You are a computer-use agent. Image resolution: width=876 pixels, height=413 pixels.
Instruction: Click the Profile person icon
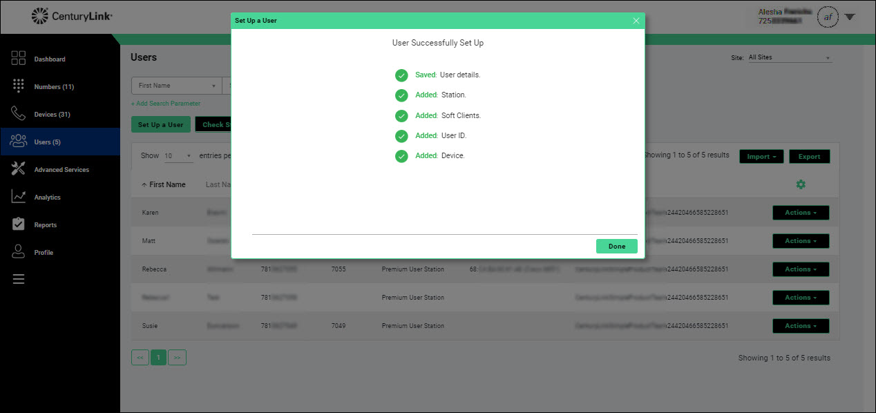(x=19, y=252)
